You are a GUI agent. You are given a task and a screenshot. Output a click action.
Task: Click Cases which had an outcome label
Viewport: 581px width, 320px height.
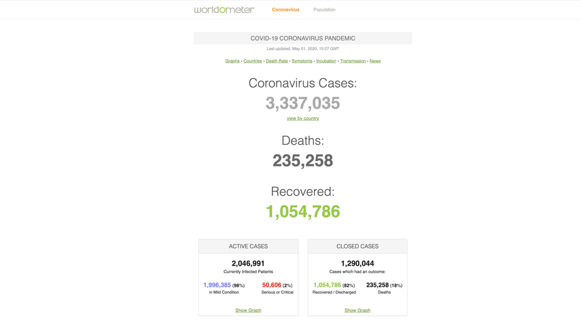[x=357, y=272]
